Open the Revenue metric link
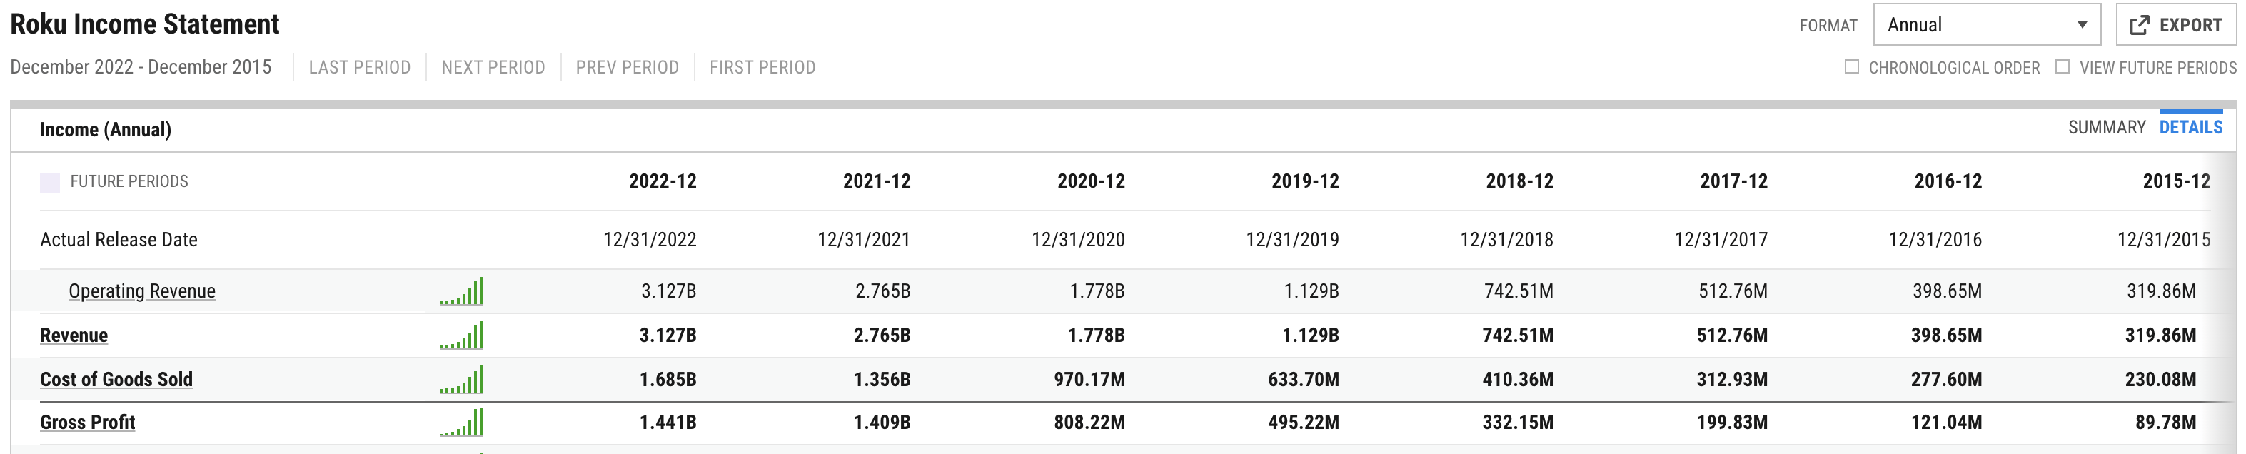This screenshot has height=454, width=2246. click(74, 336)
